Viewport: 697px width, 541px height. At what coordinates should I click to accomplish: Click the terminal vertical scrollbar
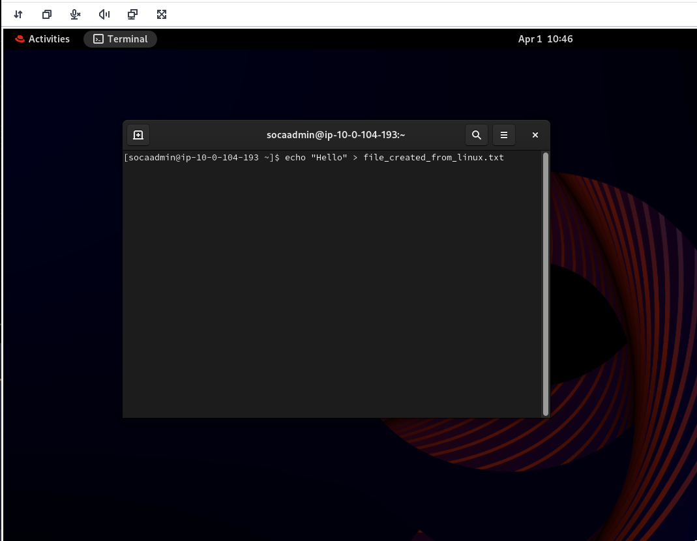546,284
